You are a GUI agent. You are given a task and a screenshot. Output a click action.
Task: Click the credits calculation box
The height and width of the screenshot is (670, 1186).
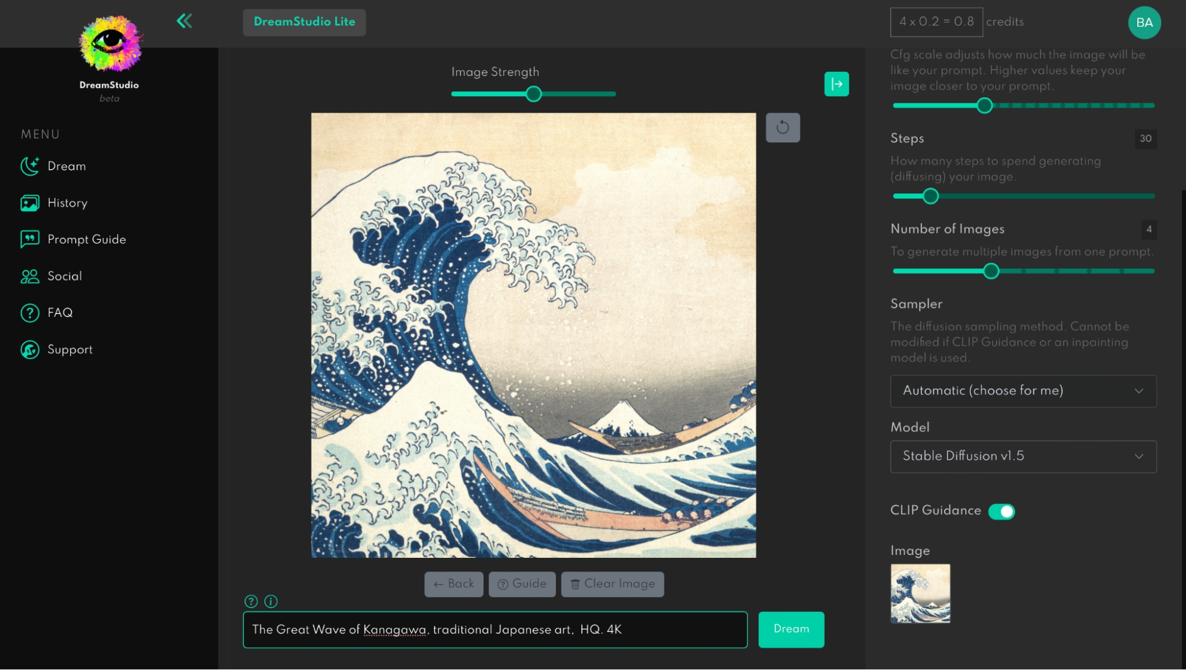pyautogui.click(x=936, y=22)
